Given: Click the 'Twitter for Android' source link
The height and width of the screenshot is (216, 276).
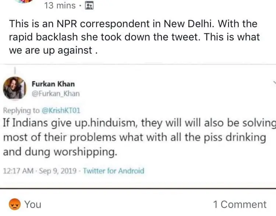Looking at the screenshot, I should pos(114,171).
